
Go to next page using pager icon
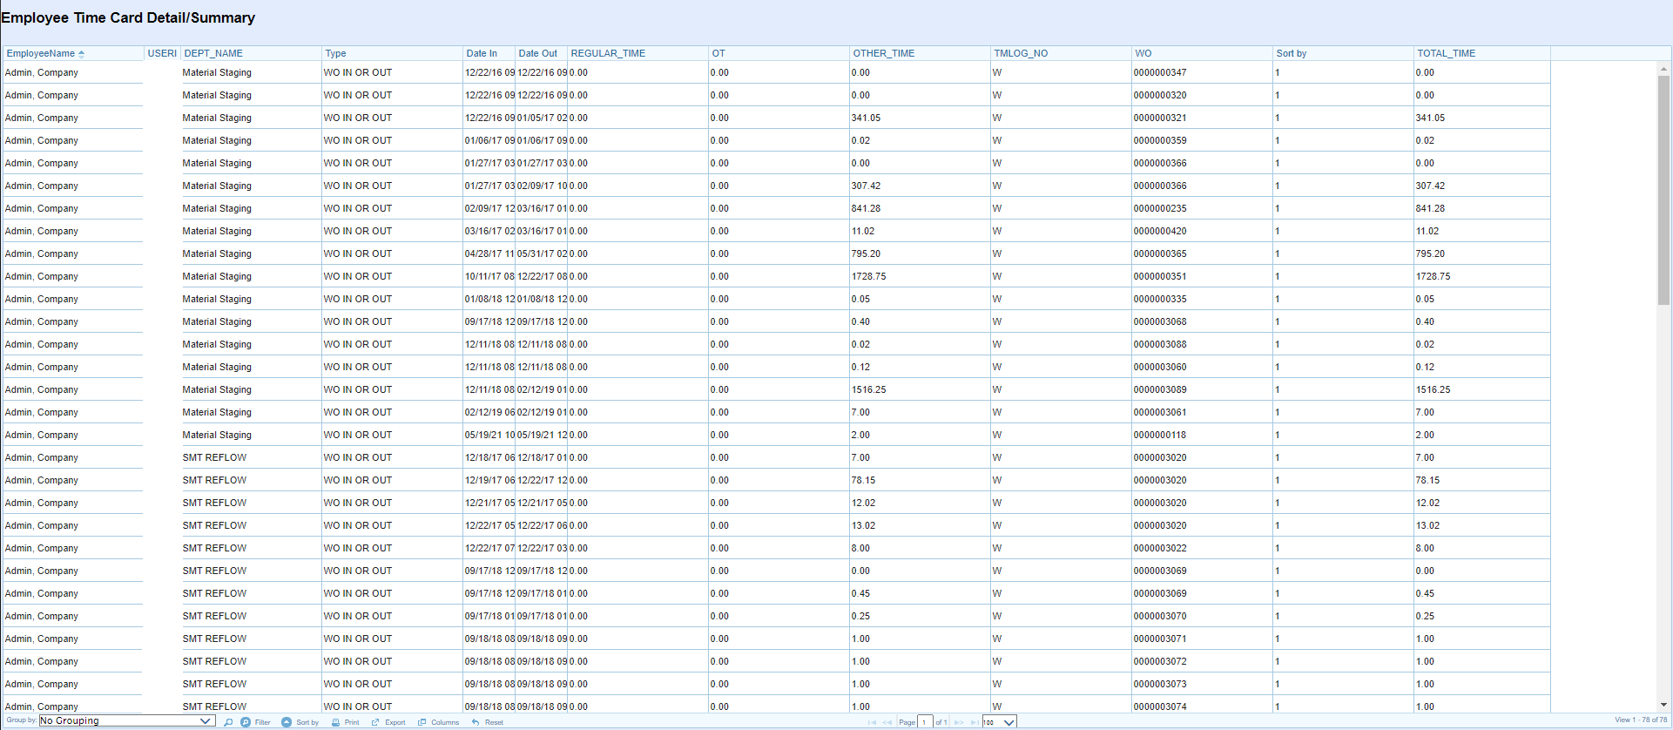point(959,722)
